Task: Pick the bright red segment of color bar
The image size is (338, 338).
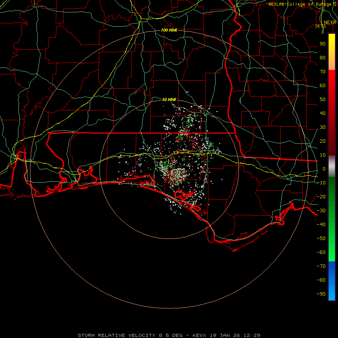Action: tap(332, 81)
